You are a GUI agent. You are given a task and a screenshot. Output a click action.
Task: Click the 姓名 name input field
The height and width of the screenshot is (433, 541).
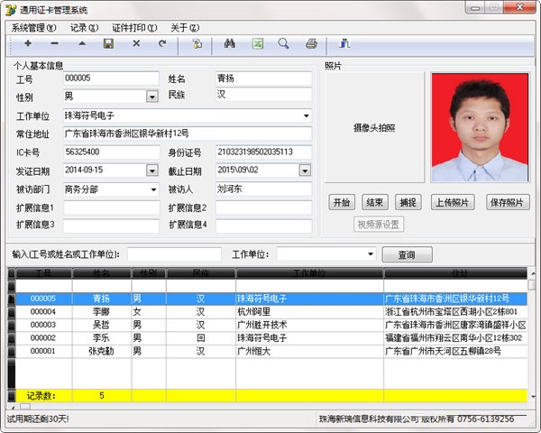tap(263, 78)
